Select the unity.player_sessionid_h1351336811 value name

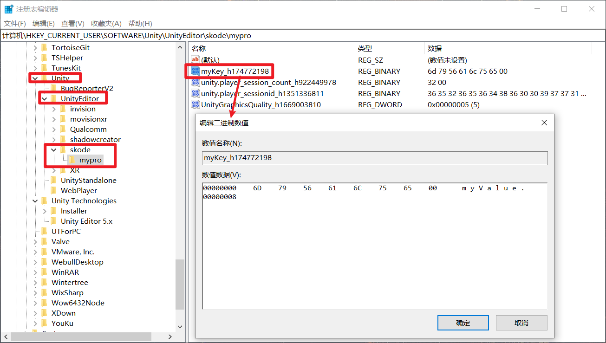(x=262, y=93)
